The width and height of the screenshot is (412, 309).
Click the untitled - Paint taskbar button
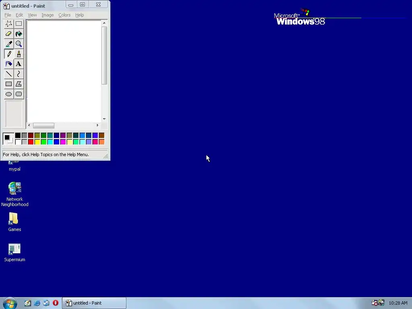pos(94,303)
